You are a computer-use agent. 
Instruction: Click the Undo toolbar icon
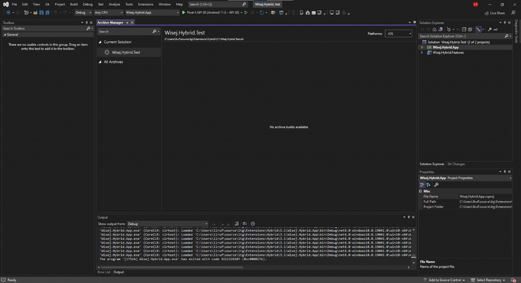coord(55,13)
